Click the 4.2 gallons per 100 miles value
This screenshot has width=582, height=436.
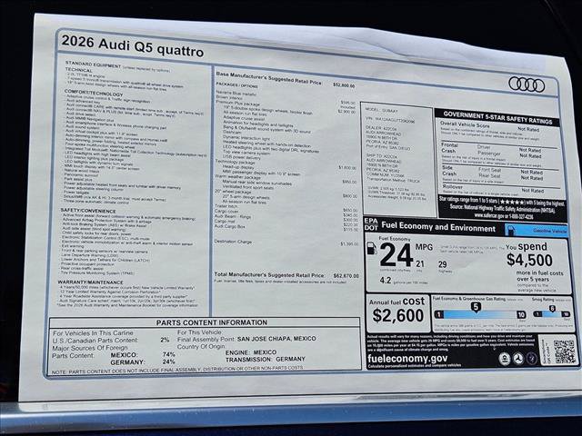tap(386, 281)
